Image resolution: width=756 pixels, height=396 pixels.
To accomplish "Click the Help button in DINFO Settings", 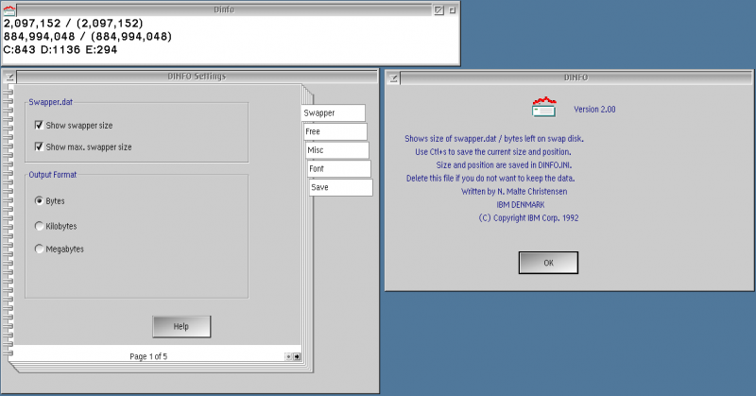I will 181,327.
